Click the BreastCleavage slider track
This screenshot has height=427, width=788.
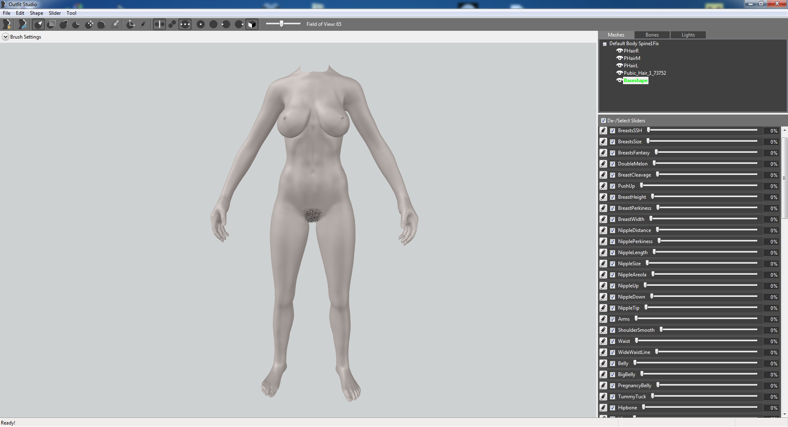pyautogui.click(x=707, y=174)
